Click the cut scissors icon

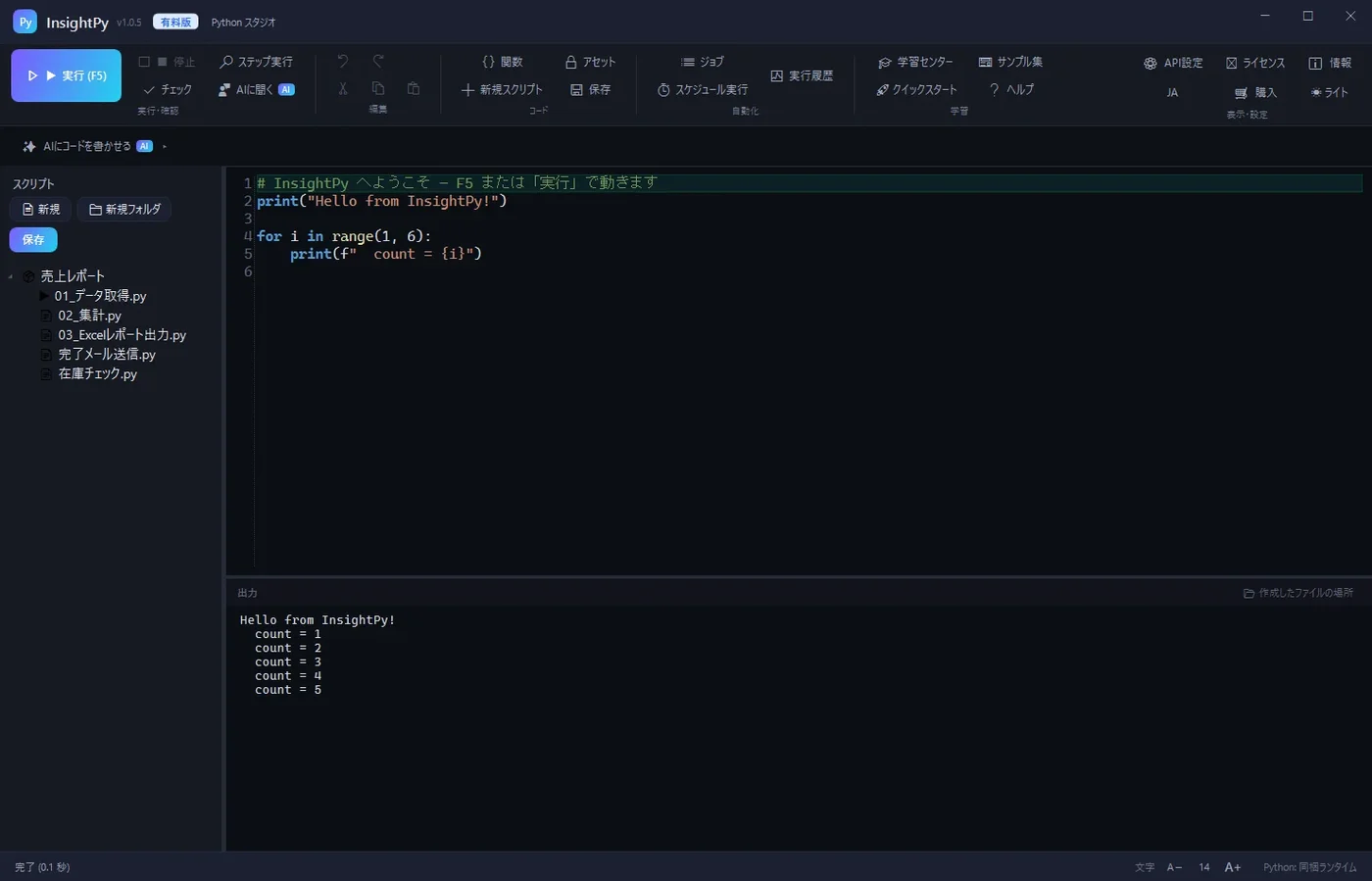343,88
